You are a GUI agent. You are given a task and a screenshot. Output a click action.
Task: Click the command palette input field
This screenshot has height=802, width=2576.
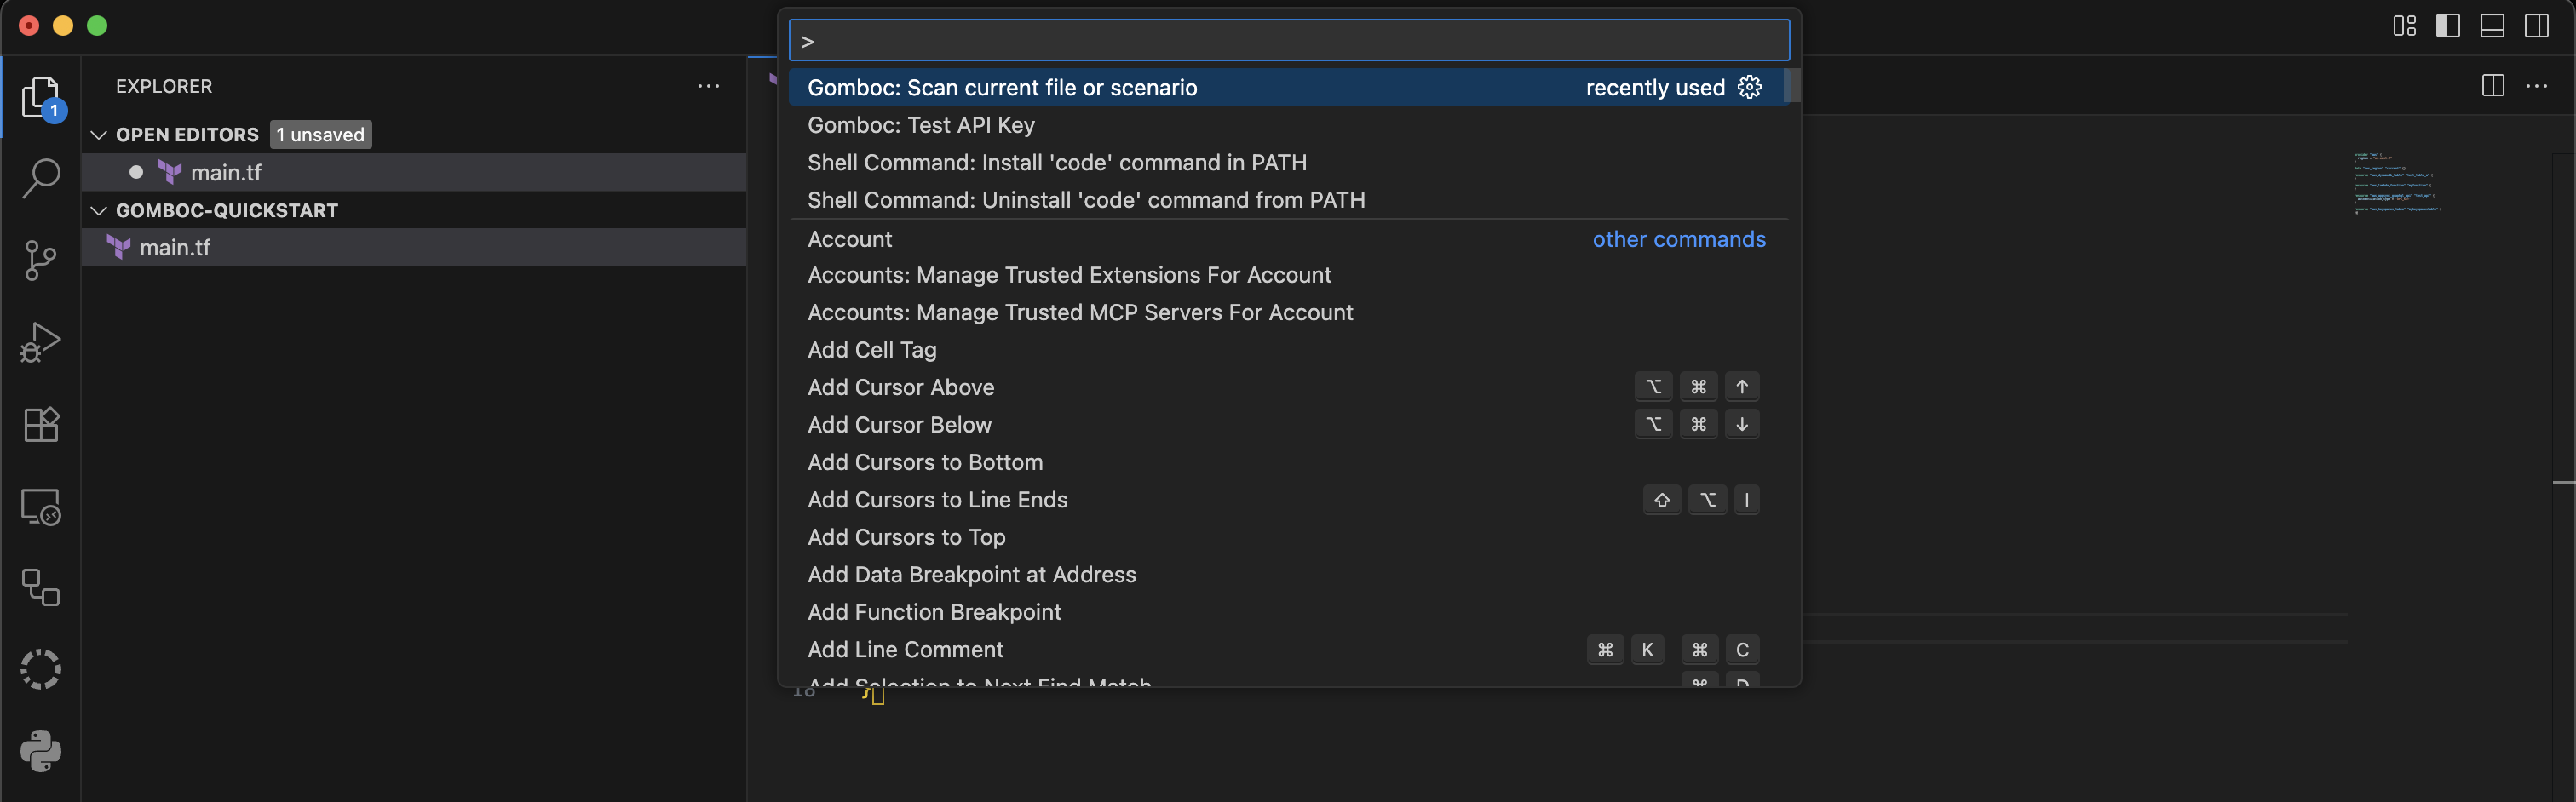1288,41
